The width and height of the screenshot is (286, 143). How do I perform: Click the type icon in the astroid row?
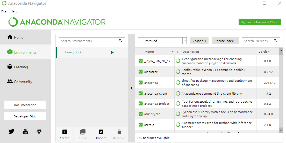[178, 125]
